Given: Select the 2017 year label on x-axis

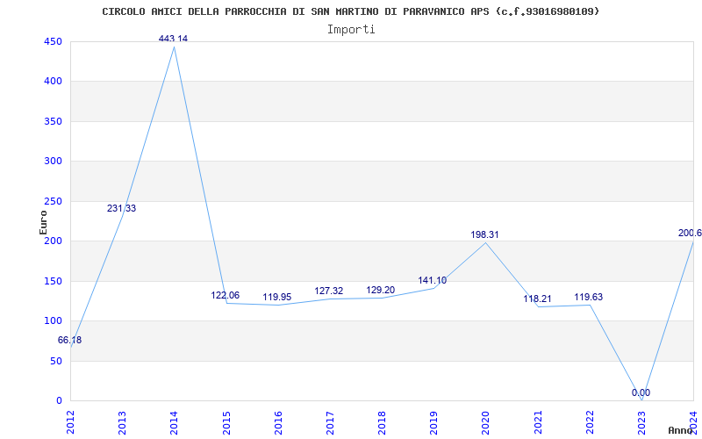Looking at the screenshot, I should coord(330,422).
